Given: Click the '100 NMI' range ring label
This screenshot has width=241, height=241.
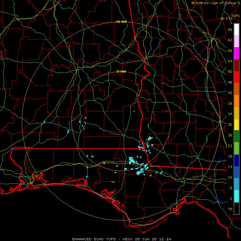Looking at the screenshot, I should (121, 22).
